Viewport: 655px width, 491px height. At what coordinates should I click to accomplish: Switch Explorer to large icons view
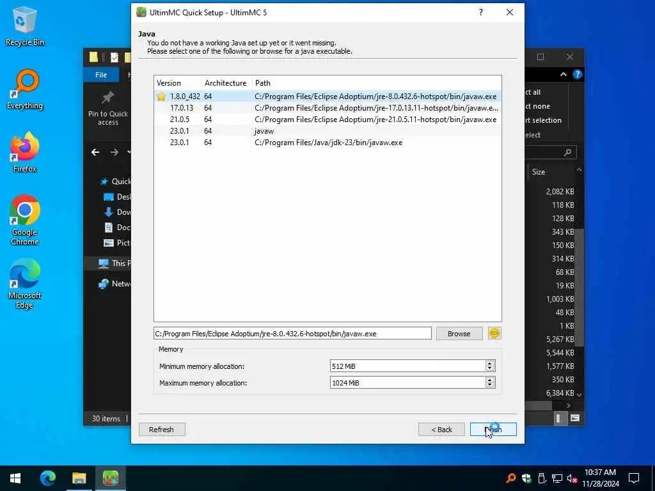click(x=575, y=418)
